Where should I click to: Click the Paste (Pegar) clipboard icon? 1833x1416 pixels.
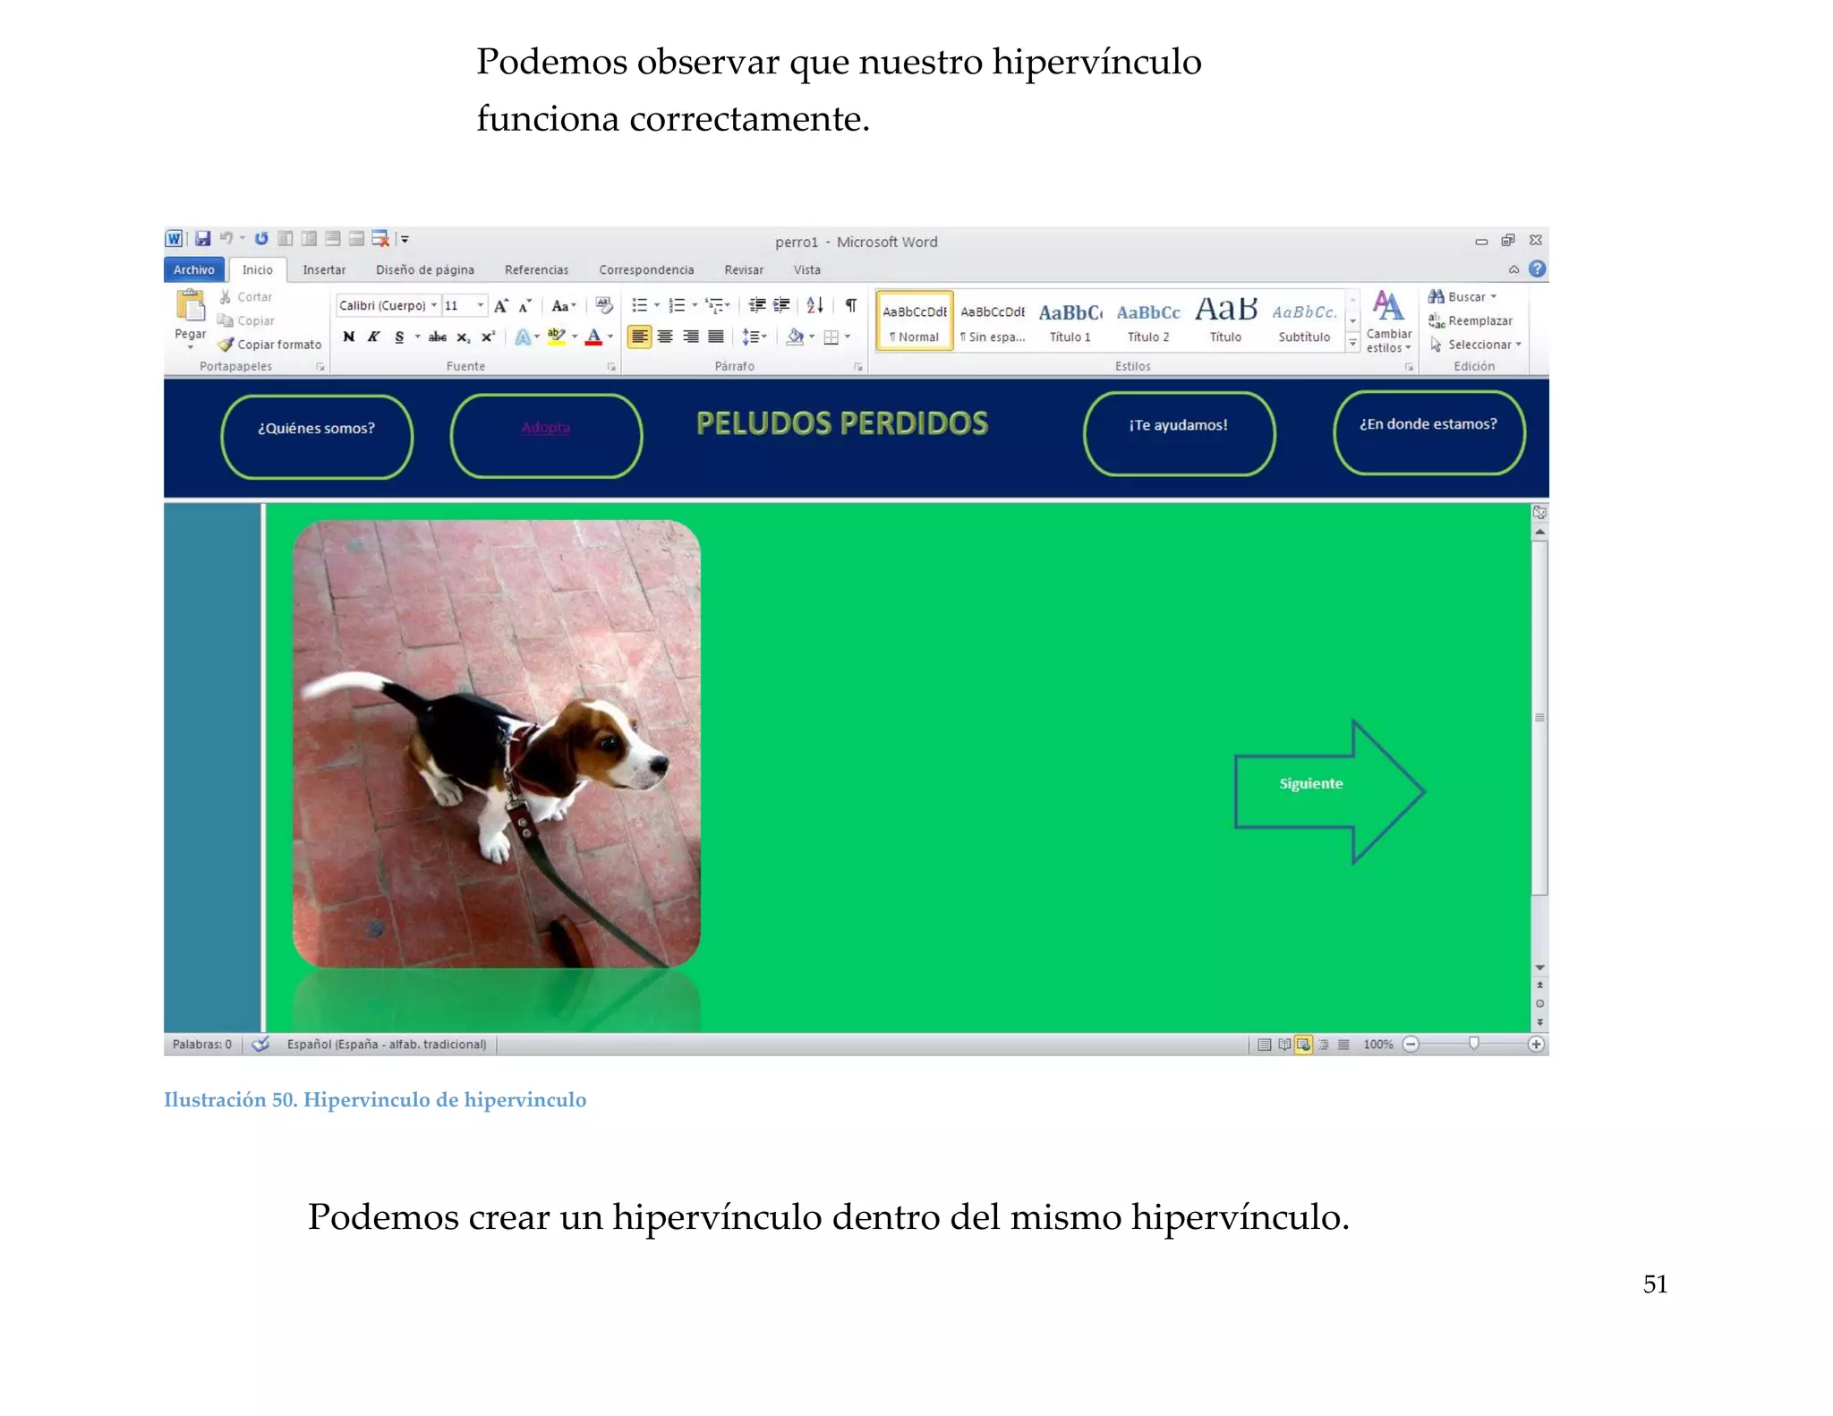pos(190,307)
